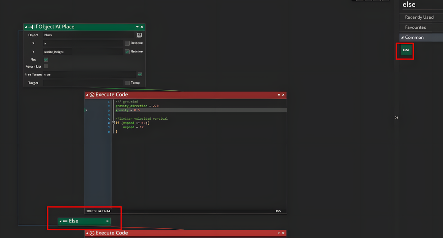
Task: Select the ELSE action tile in toolbox
Action: click(x=406, y=50)
